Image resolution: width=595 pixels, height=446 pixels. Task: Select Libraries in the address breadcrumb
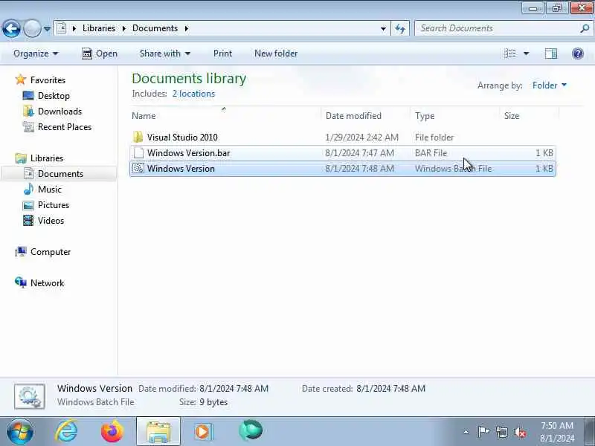99,28
